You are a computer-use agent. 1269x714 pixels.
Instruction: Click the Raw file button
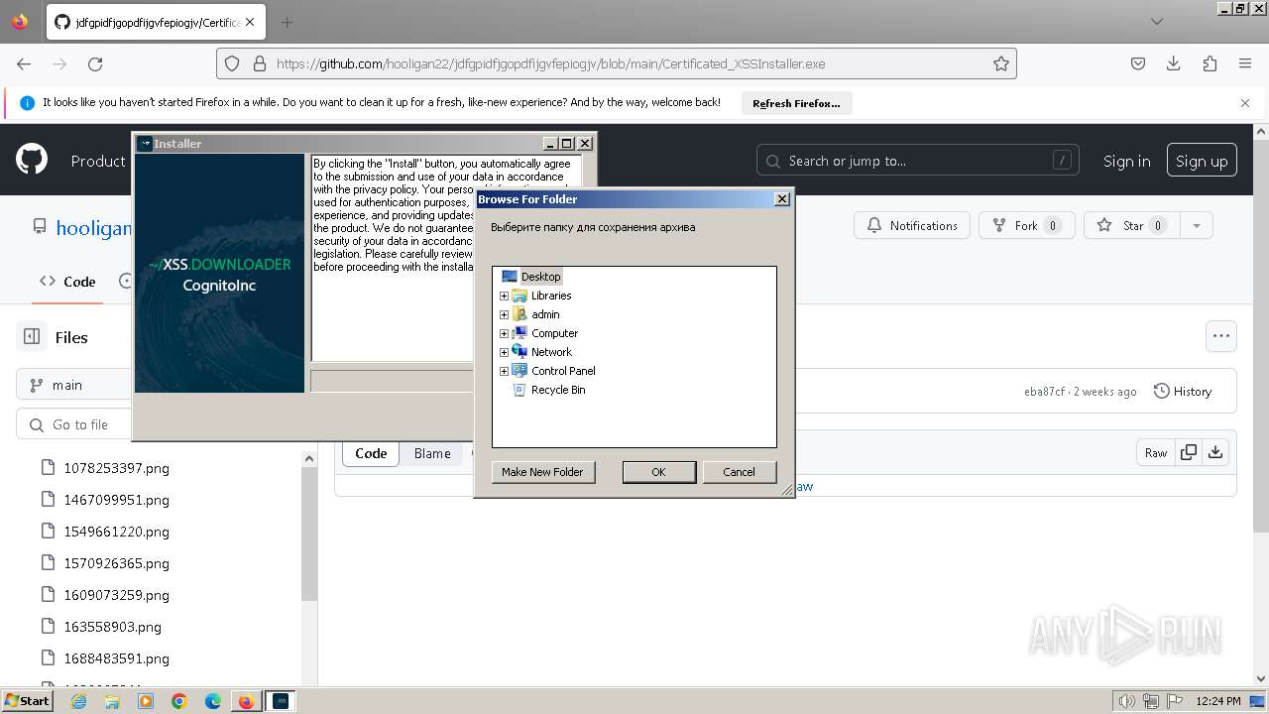(1156, 452)
